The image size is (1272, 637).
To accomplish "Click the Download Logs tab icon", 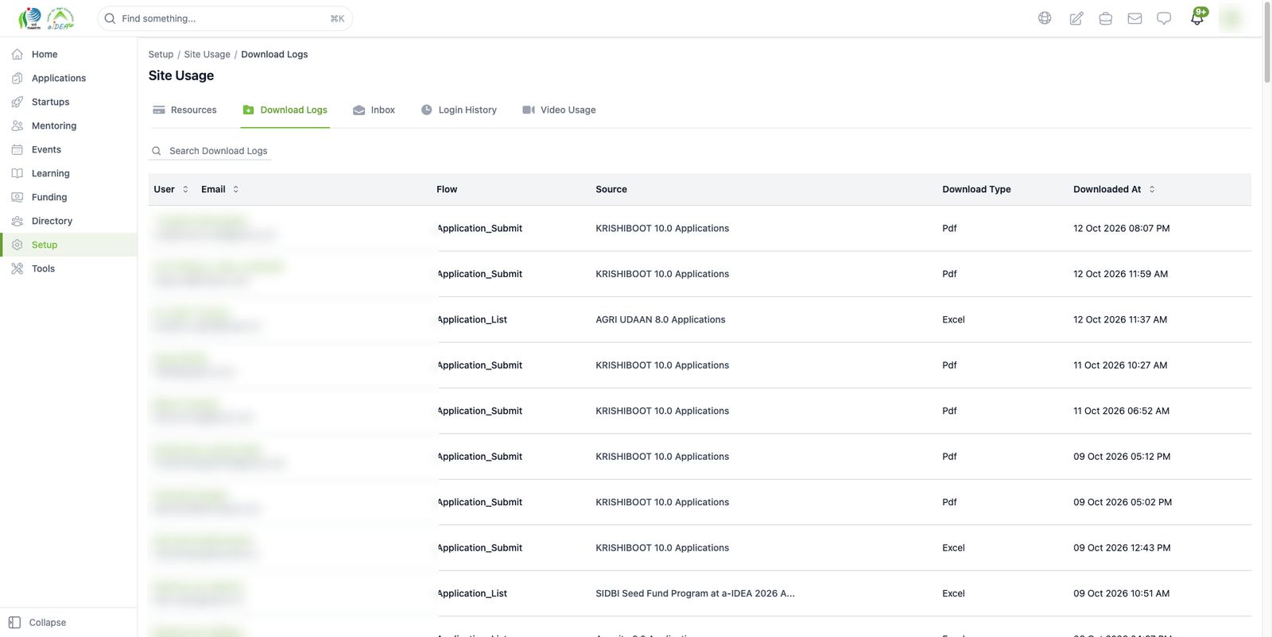I will (x=248, y=110).
